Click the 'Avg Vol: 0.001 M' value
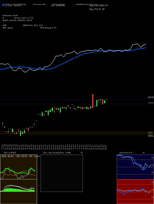Image resolution: width=154 pixels, height=204 pixels. (x=98, y=6)
